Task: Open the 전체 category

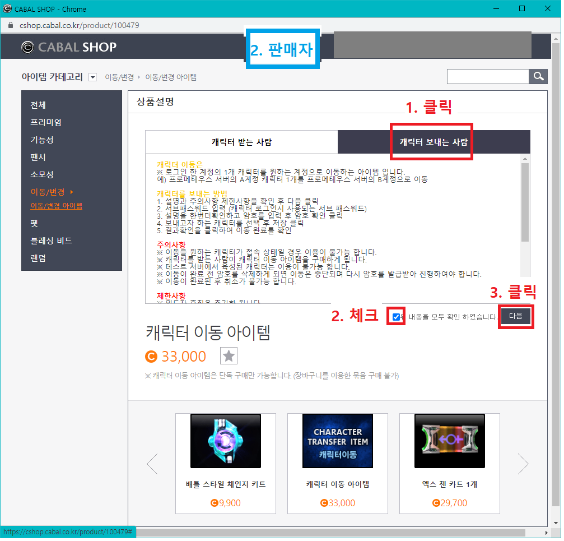Action: click(x=38, y=105)
